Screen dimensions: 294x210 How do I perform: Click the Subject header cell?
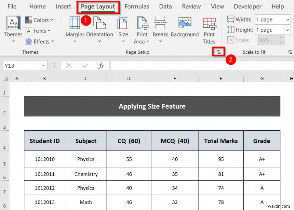[86, 141]
